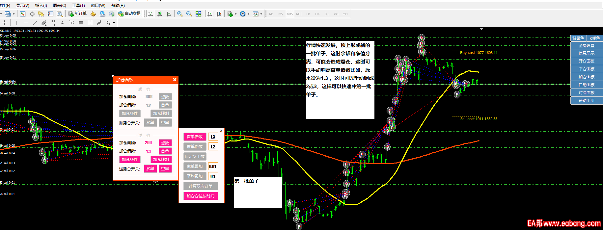Image resolution: width=603 pixels, height=230 pixels.
Task: Click the 背景色 background color button
Action: [x=578, y=38]
